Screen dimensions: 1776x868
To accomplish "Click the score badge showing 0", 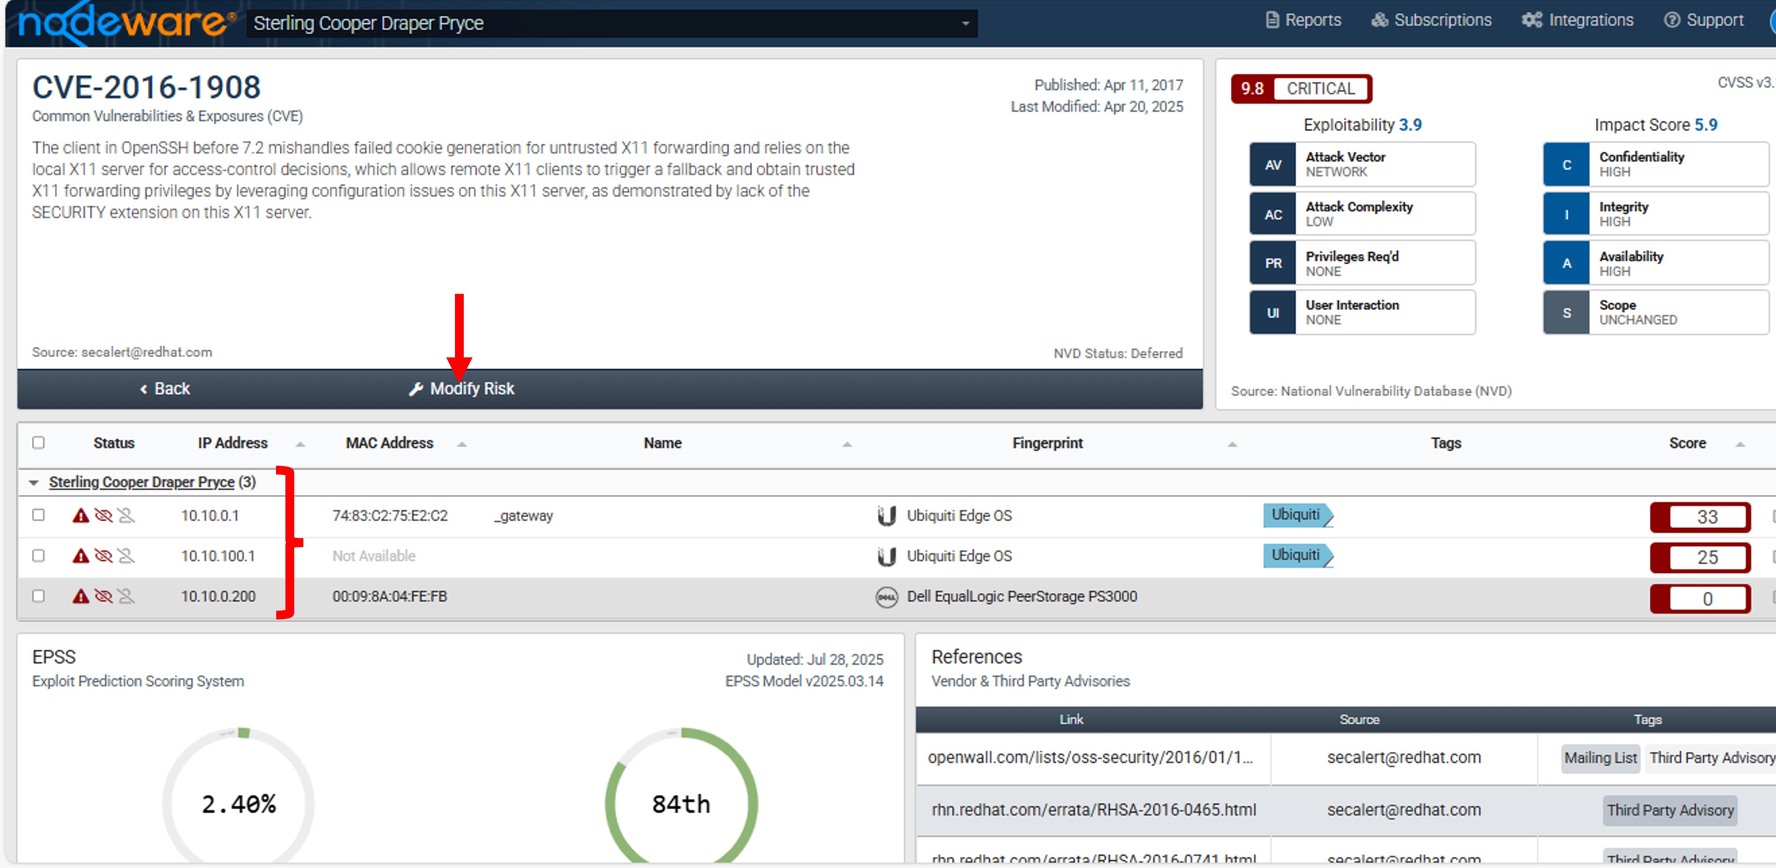I will pos(1700,598).
